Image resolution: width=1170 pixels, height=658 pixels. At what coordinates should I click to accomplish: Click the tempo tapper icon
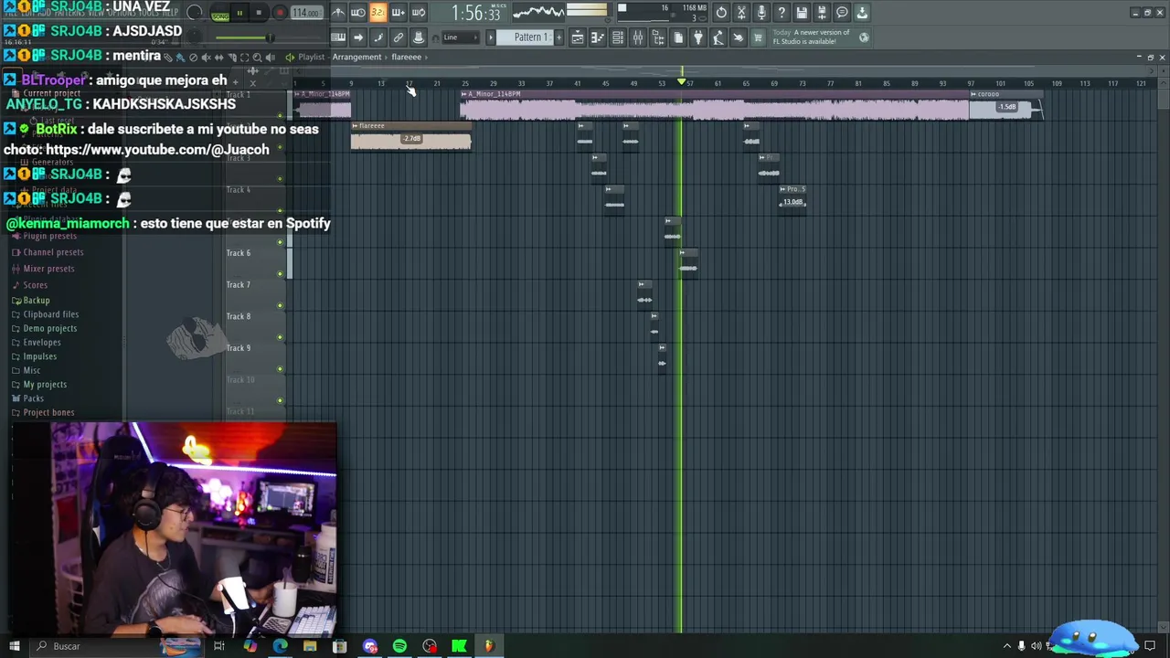(x=718, y=37)
